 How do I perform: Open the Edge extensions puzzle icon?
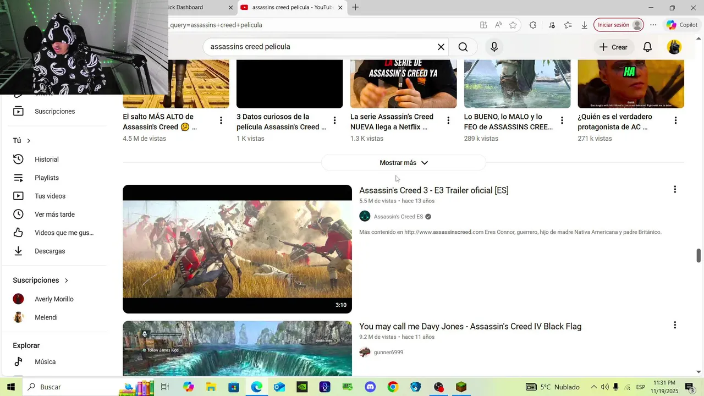(x=533, y=25)
